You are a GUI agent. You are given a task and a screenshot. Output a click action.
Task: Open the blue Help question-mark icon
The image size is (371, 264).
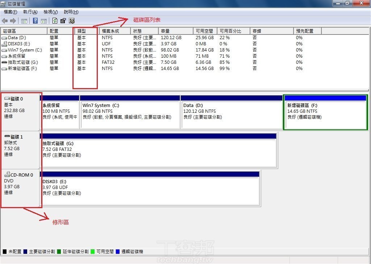click(x=35, y=21)
